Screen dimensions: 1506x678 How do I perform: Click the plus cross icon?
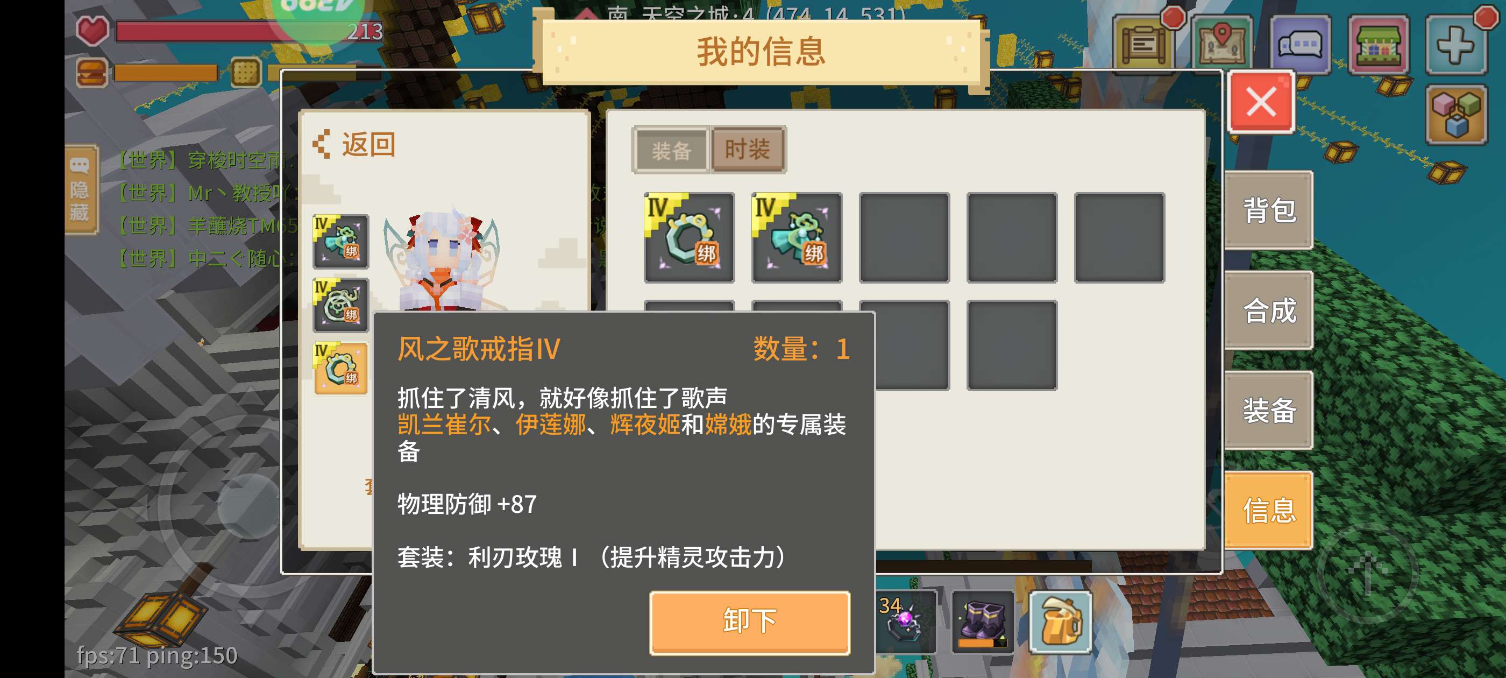(1456, 45)
